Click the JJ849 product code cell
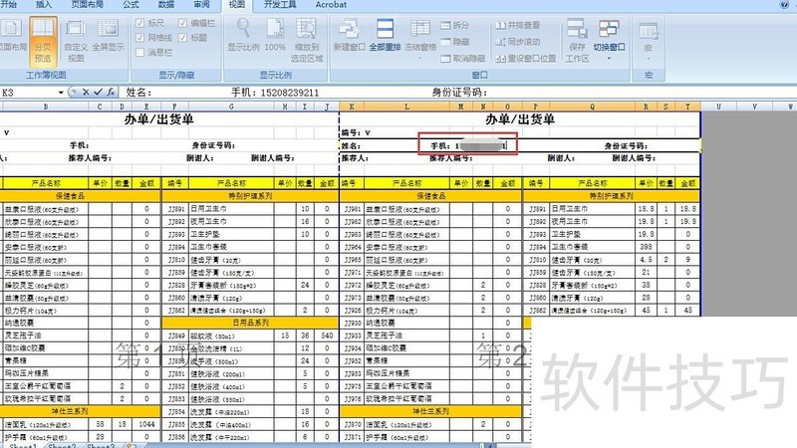 (176, 336)
